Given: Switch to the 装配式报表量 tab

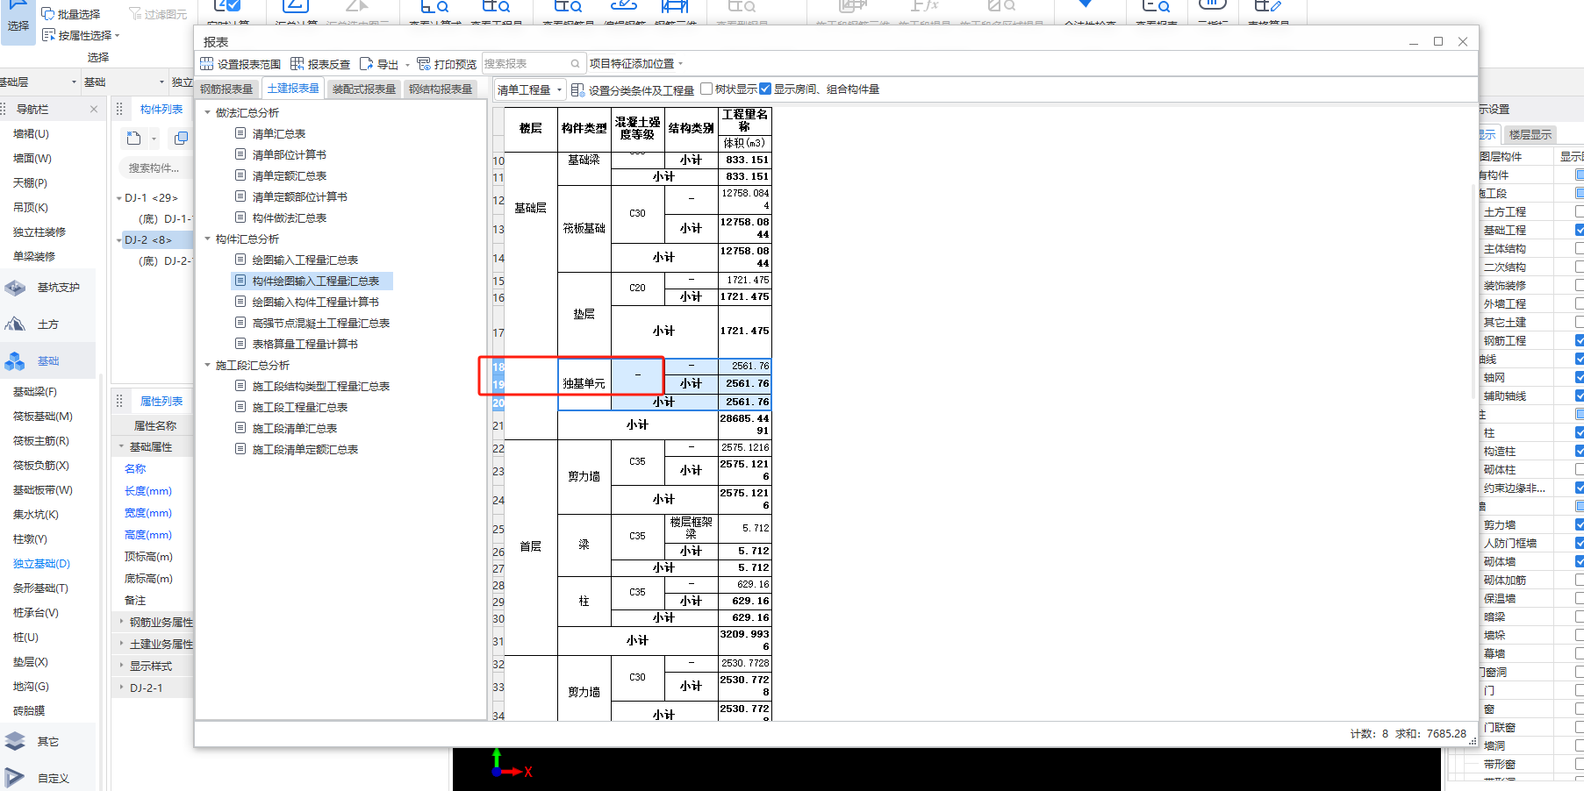Looking at the screenshot, I should 364,89.
